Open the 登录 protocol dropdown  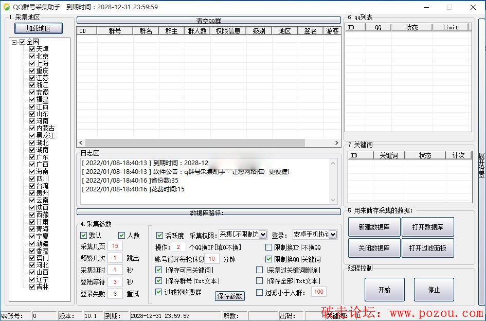click(x=333, y=235)
